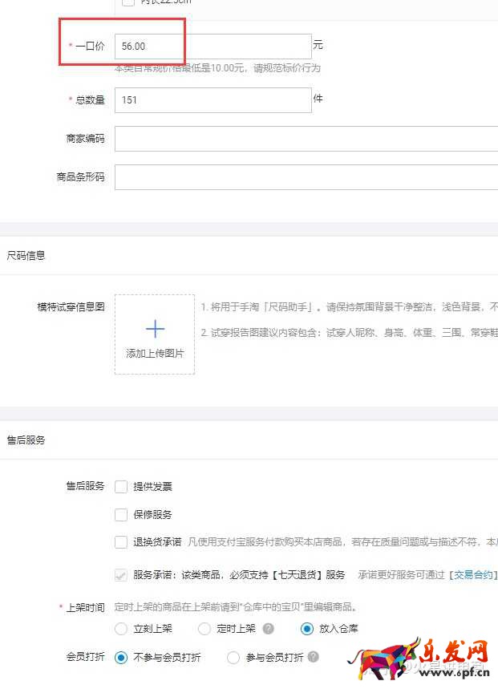
Task: Choose 不参与会员打折 for member discount
Action: tap(121, 657)
